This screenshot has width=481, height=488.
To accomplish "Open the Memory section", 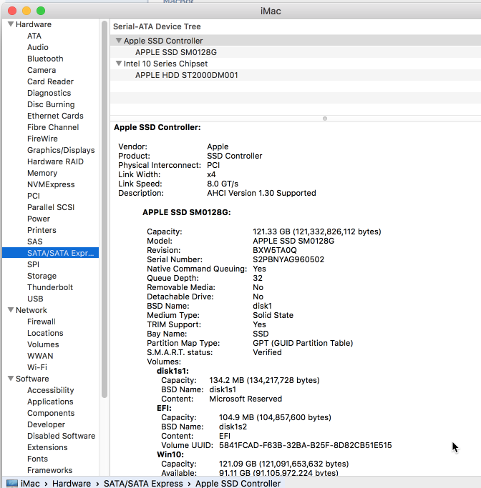I will (42, 173).
